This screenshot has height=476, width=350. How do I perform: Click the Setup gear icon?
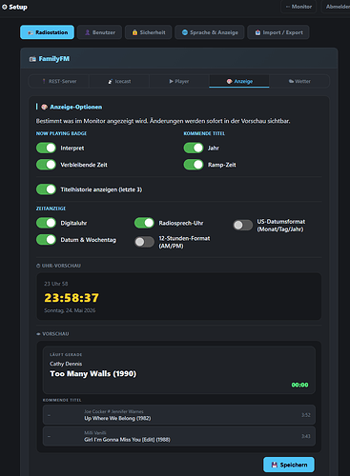pyautogui.click(x=5, y=7)
